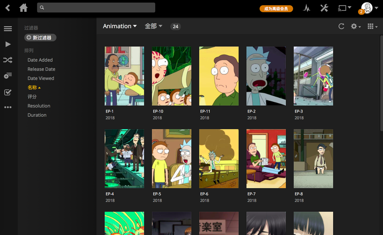Click the checklist icon in sidebar
383x235 pixels.
pyautogui.click(x=8, y=92)
